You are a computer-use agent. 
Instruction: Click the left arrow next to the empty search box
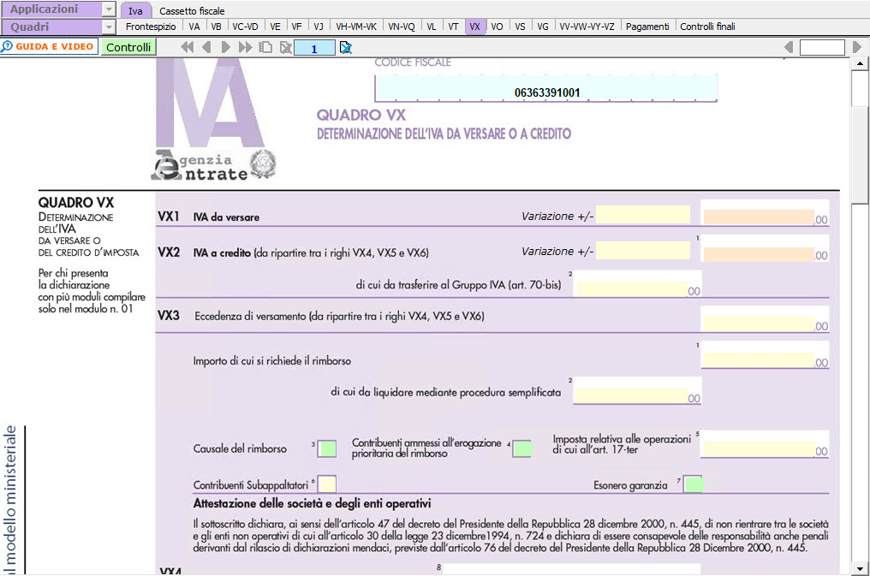[x=789, y=47]
